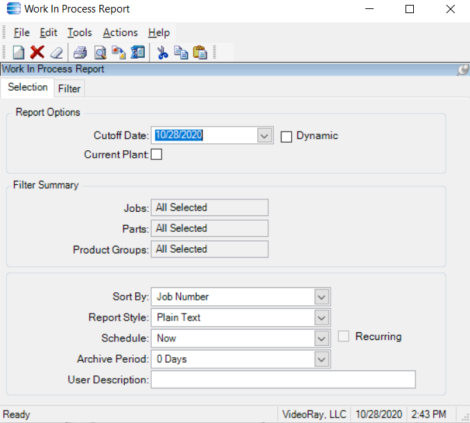Click the New document toolbar icon
Viewport: 470px width, 423px height.
pyautogui.click(x=19, y=53)
